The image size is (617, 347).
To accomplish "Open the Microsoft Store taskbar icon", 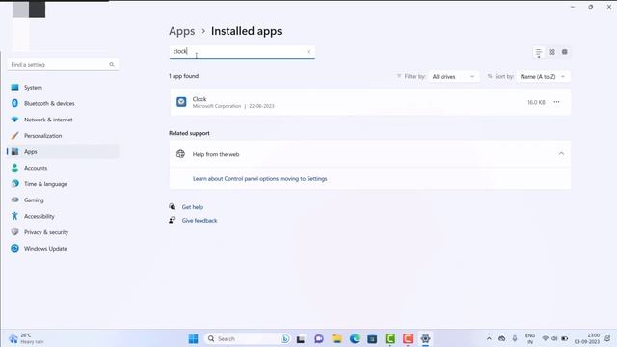I will click(372, 338).
